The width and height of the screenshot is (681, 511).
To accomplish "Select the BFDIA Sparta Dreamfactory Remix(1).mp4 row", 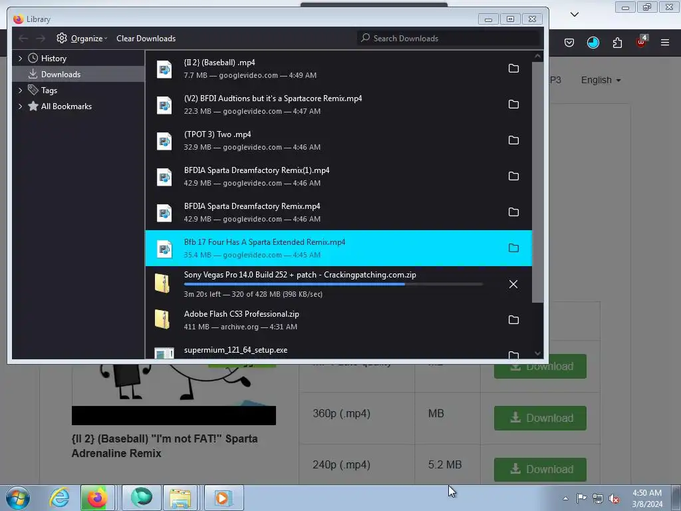I will click(339, 176).
